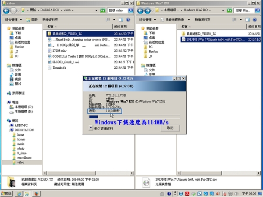Image resolution: width=263 pixels, height=197 pixels.
Task: Click 新增資料夾 in video window toolbar
Action: 50,20
